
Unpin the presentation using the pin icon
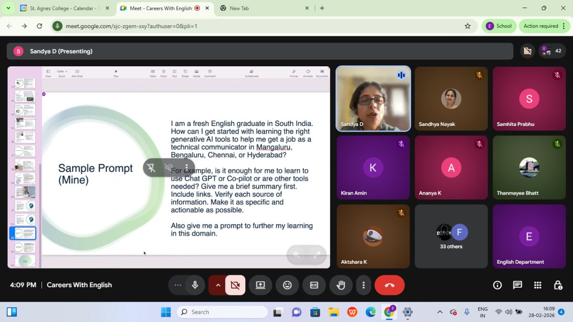tap(151, 167)
